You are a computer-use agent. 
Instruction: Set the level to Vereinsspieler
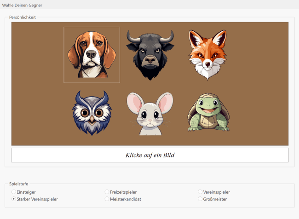pyautogui.click(x=200, y=192)
